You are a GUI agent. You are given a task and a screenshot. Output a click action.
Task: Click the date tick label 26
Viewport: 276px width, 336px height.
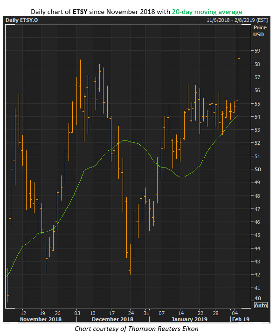(57, 313)
